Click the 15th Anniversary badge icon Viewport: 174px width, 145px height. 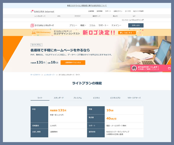click(x=34, y=32)
